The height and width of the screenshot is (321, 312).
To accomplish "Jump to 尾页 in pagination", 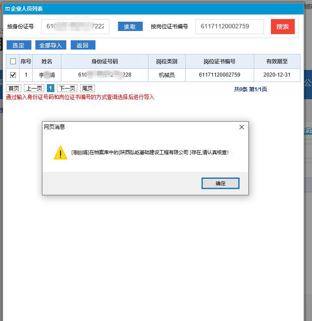I will [x=87, y=89].
